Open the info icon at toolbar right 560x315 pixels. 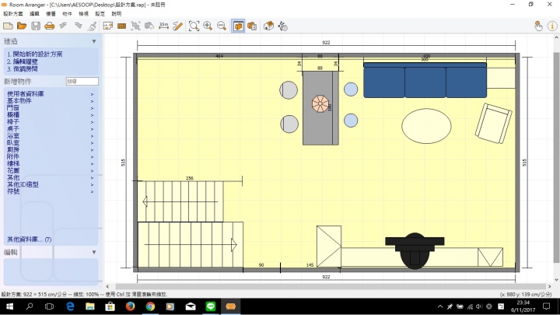[552, 26]
